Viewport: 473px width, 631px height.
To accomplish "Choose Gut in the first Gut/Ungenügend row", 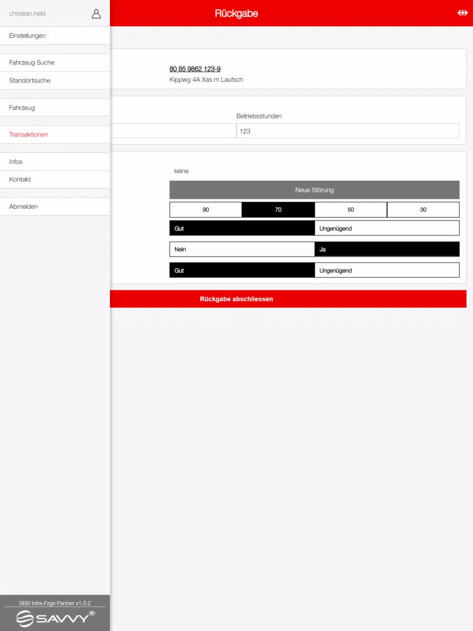I will [241, 228].
